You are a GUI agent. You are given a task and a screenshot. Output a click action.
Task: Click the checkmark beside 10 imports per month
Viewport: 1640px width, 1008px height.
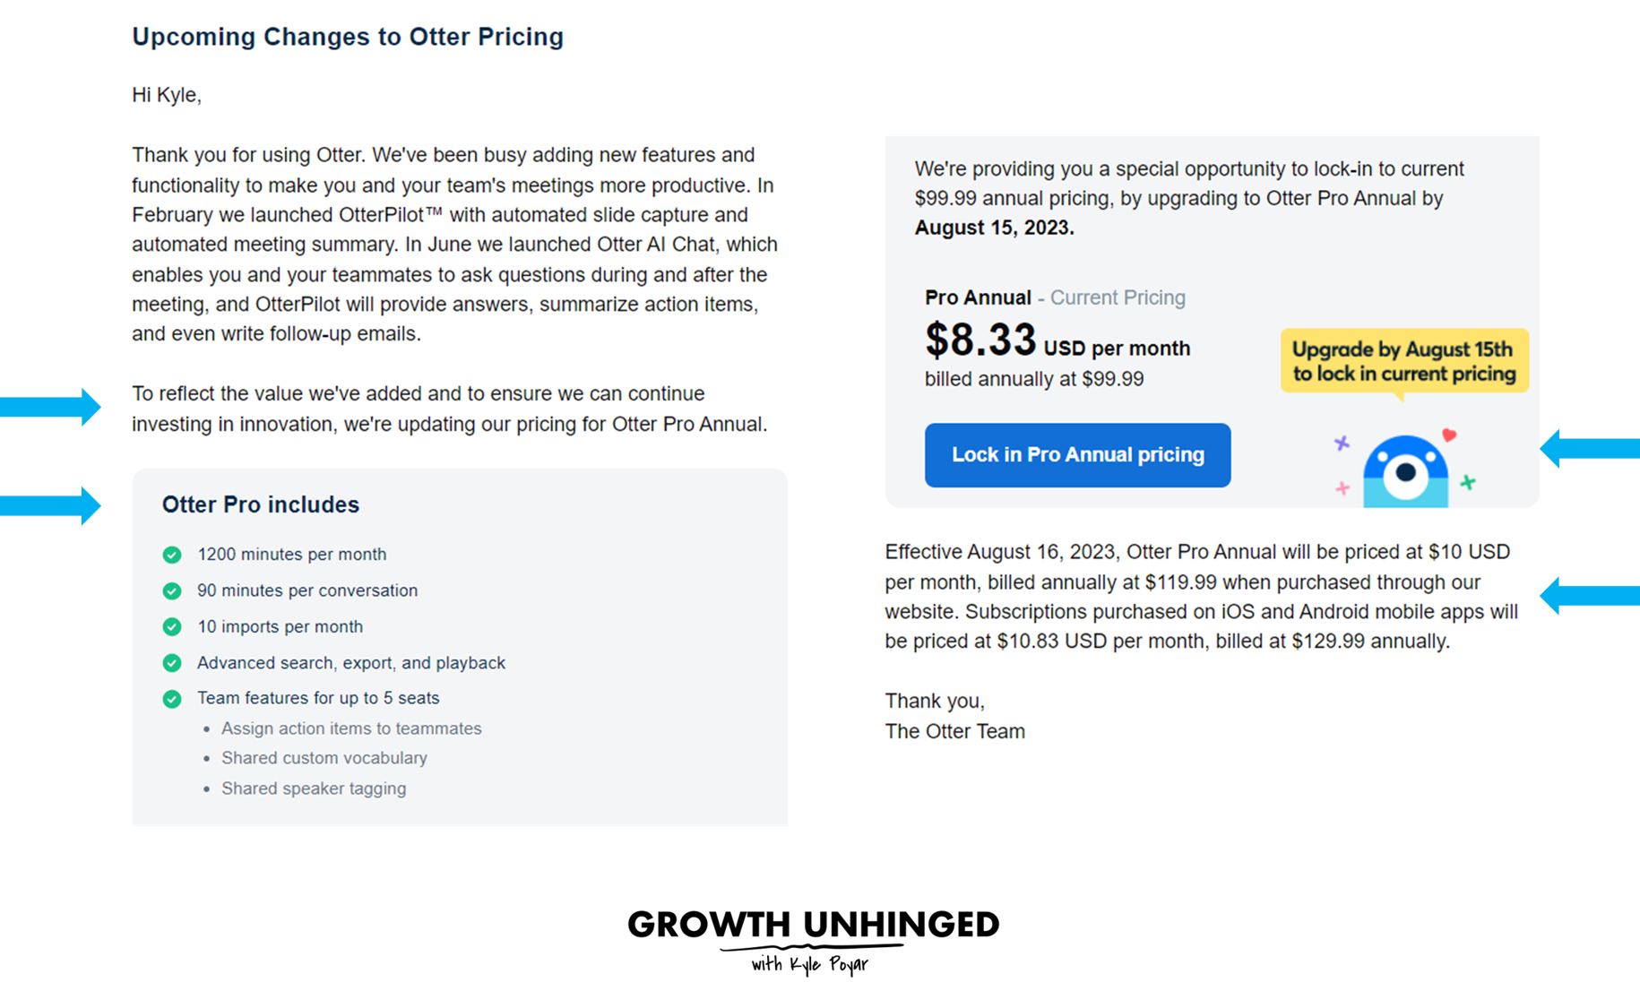[171, 626]
